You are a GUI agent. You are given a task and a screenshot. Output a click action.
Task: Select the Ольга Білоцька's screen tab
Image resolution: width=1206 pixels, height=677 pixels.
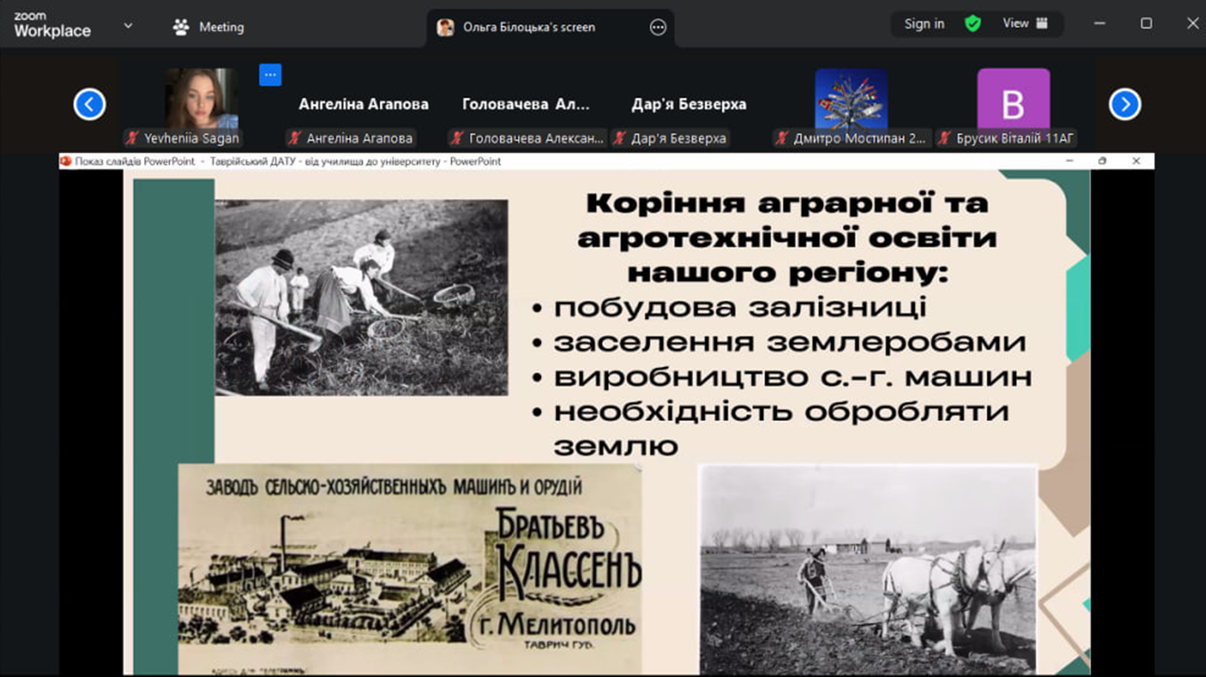point(528,27)
